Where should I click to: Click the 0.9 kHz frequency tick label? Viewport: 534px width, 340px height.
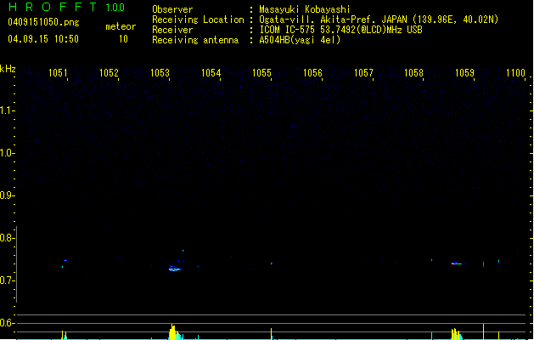coord(7,195)
